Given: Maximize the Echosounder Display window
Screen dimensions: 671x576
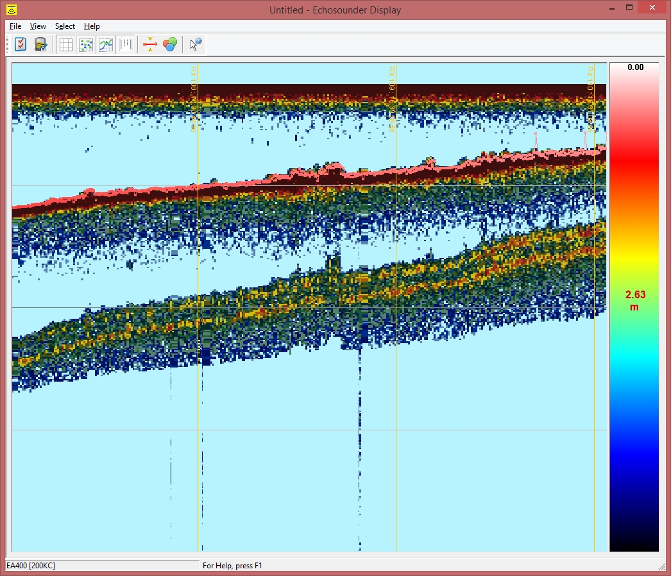Looking at the screenshot, I should [629, 8].
